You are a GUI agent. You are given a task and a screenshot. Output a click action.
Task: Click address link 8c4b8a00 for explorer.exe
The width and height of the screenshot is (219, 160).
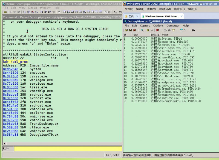[11, 113]
